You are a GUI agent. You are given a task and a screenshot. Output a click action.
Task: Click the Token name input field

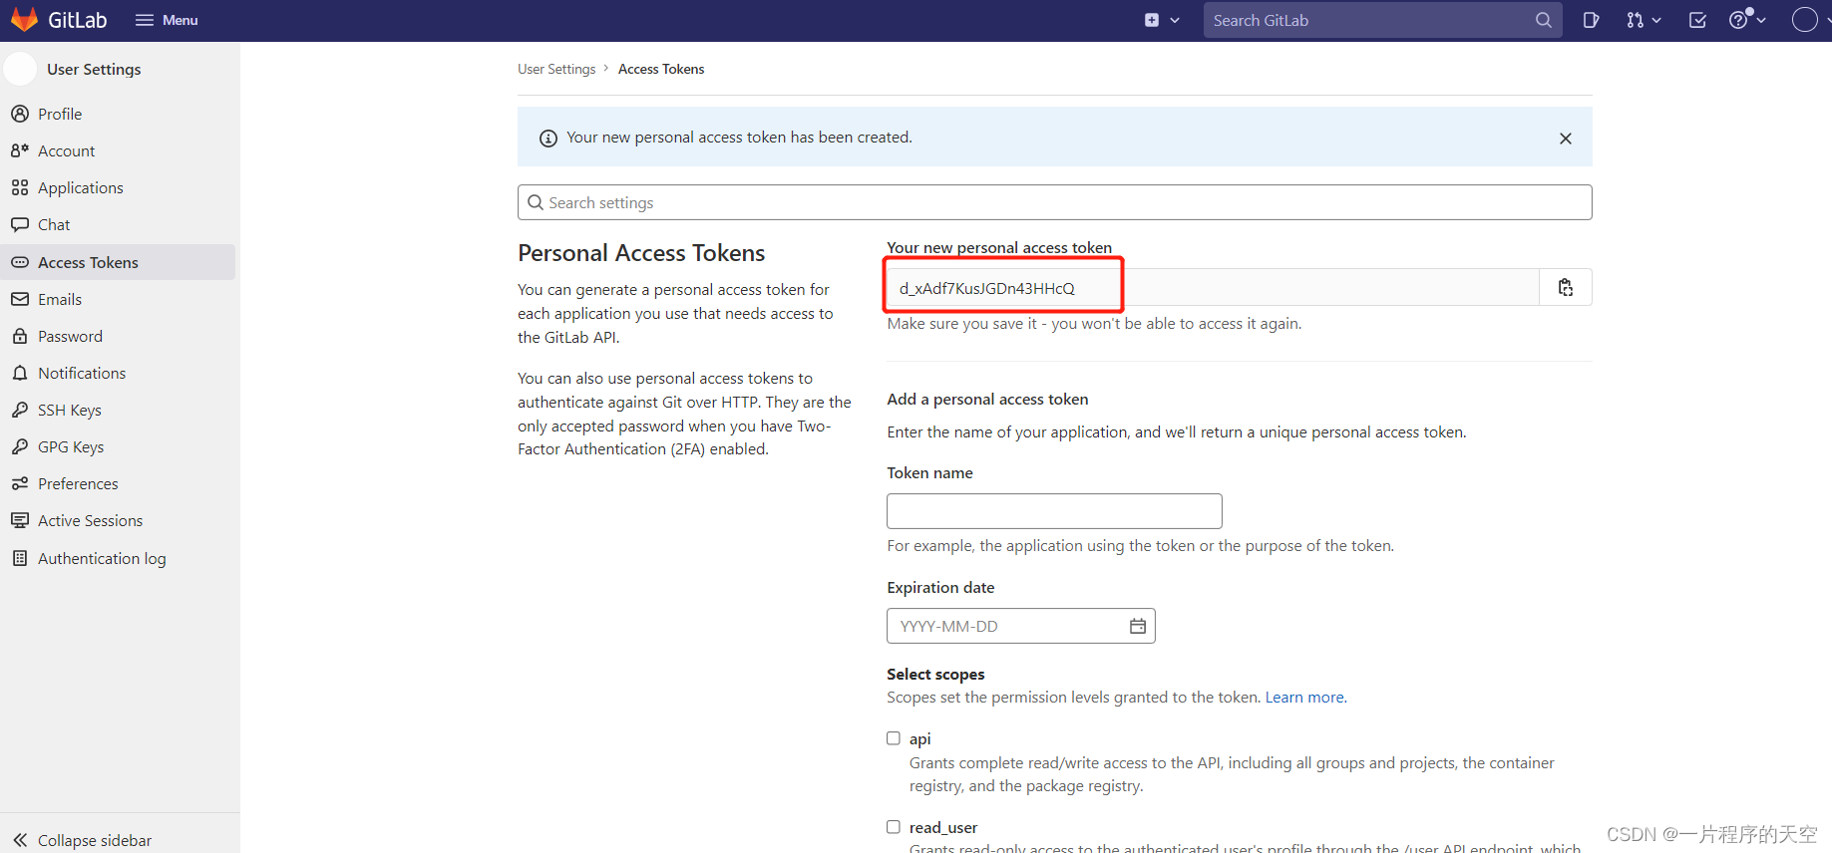tap(1054, 511)
